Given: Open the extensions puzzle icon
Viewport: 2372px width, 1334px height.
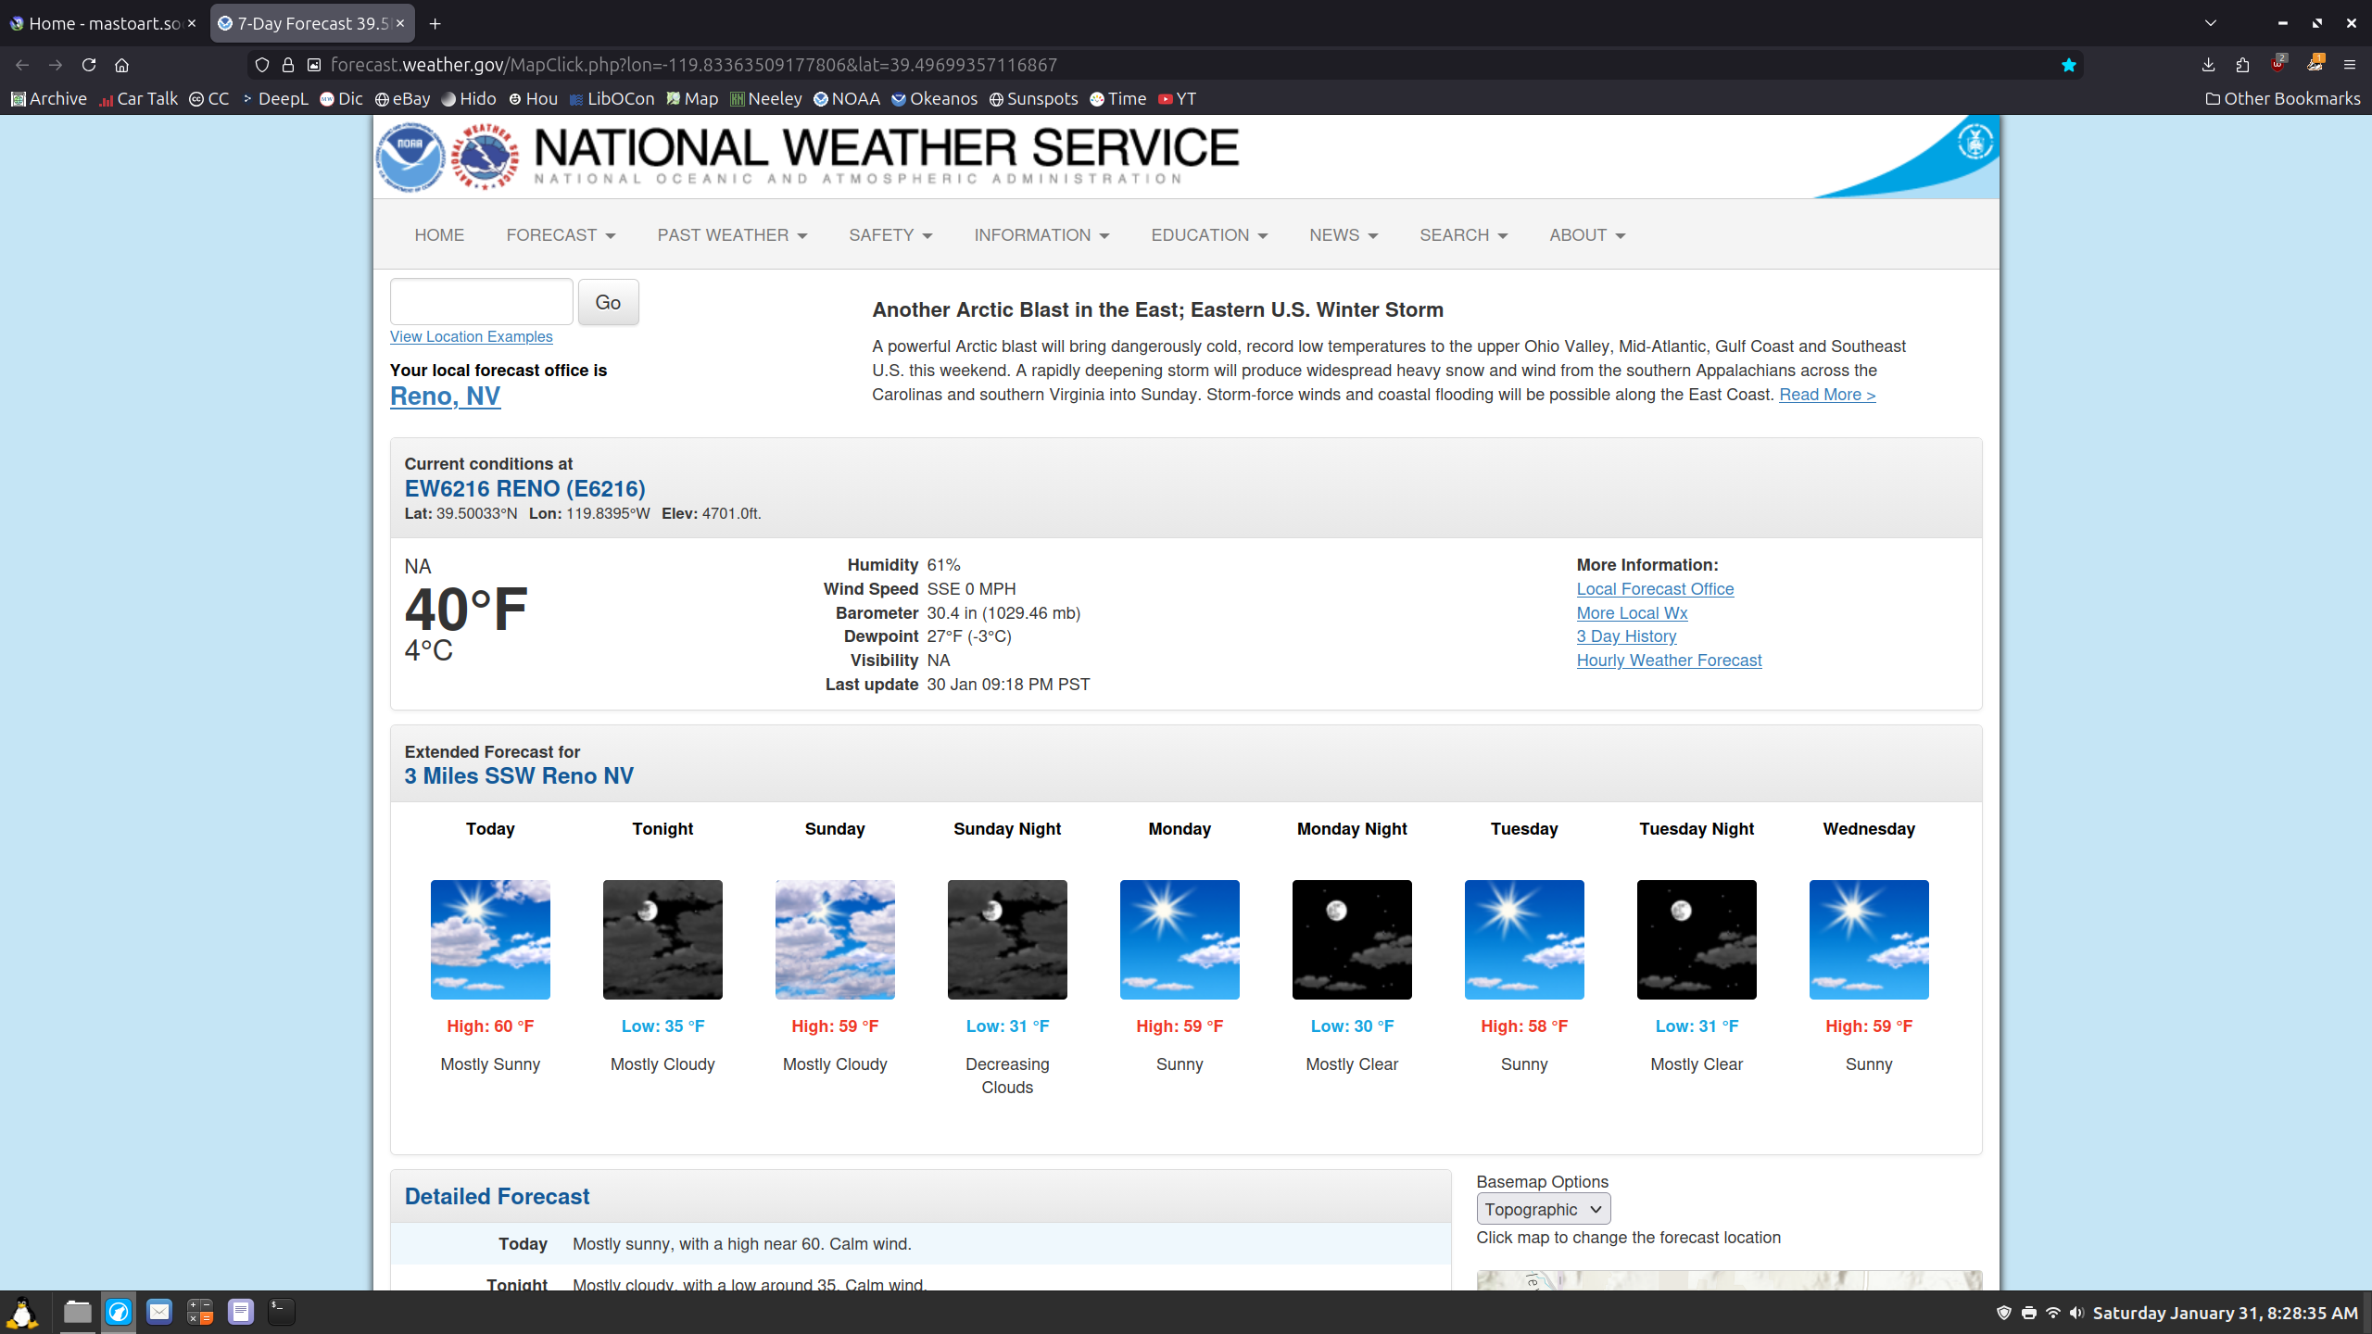Looking at the screenshot, I should [2242, 65].
